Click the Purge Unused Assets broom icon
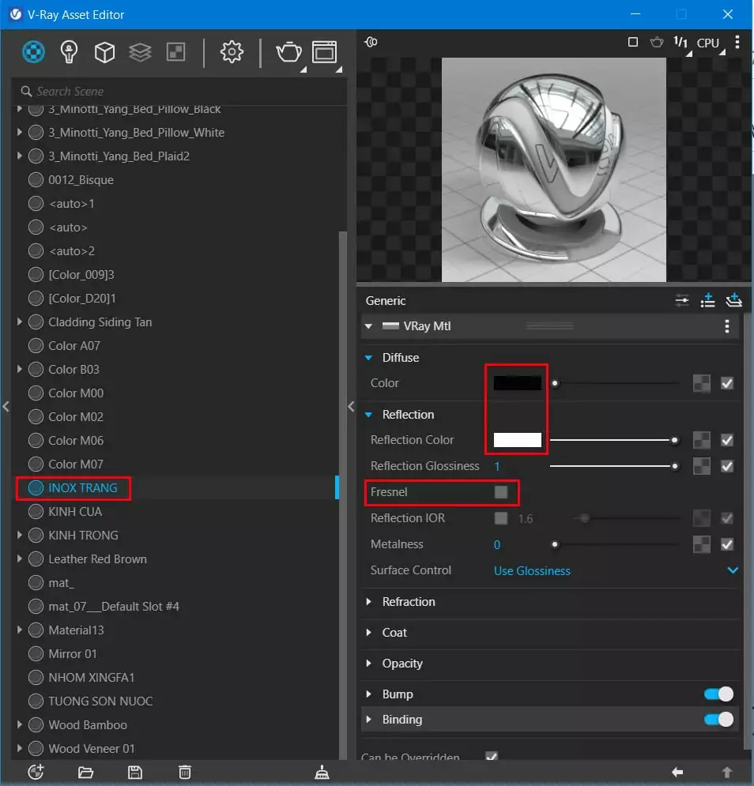 point(322,772)
